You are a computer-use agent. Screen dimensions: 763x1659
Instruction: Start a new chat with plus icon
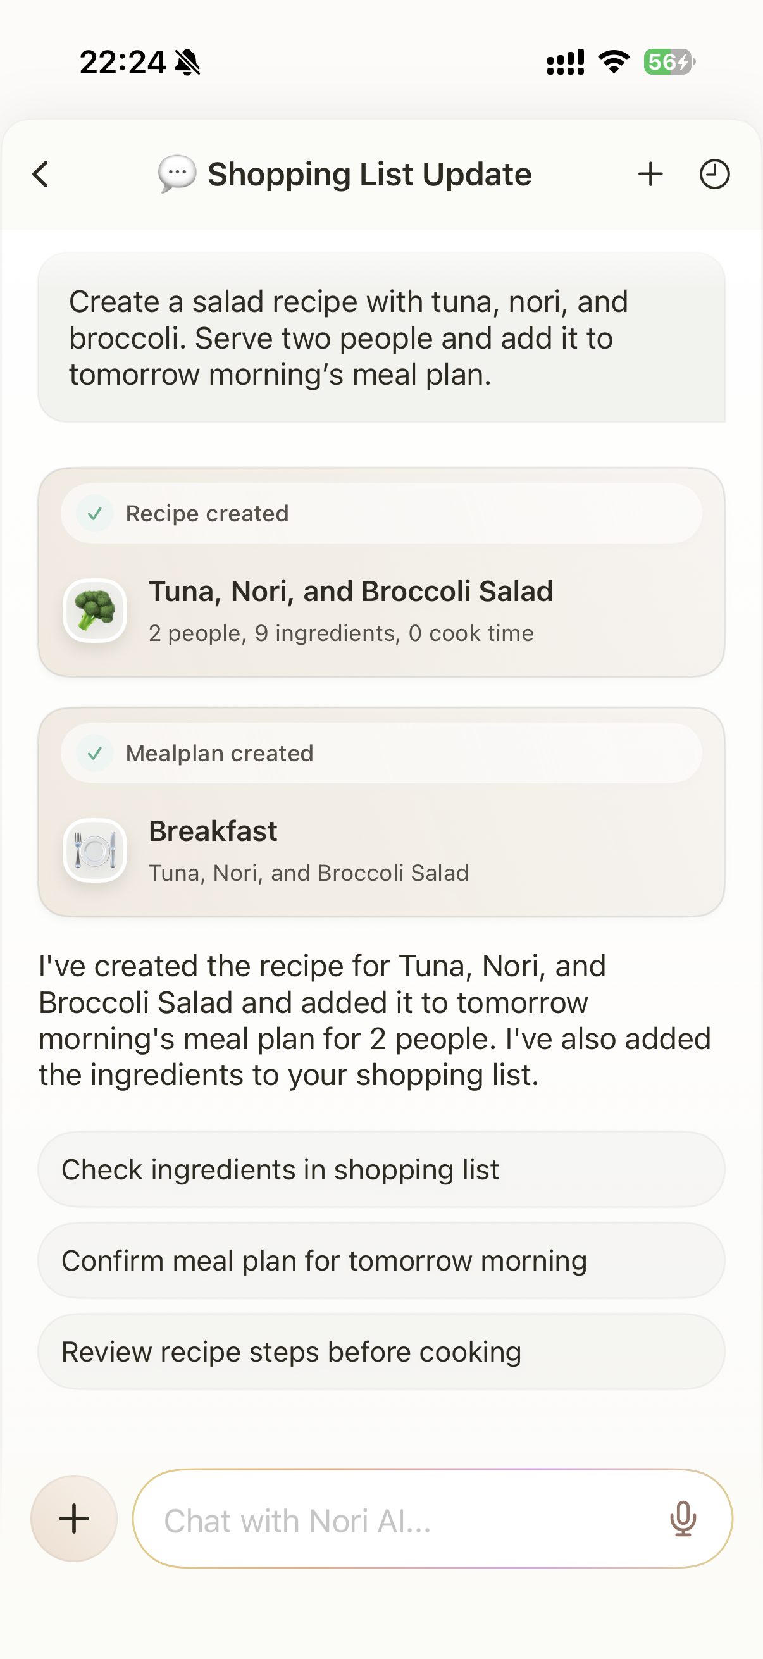650,174
